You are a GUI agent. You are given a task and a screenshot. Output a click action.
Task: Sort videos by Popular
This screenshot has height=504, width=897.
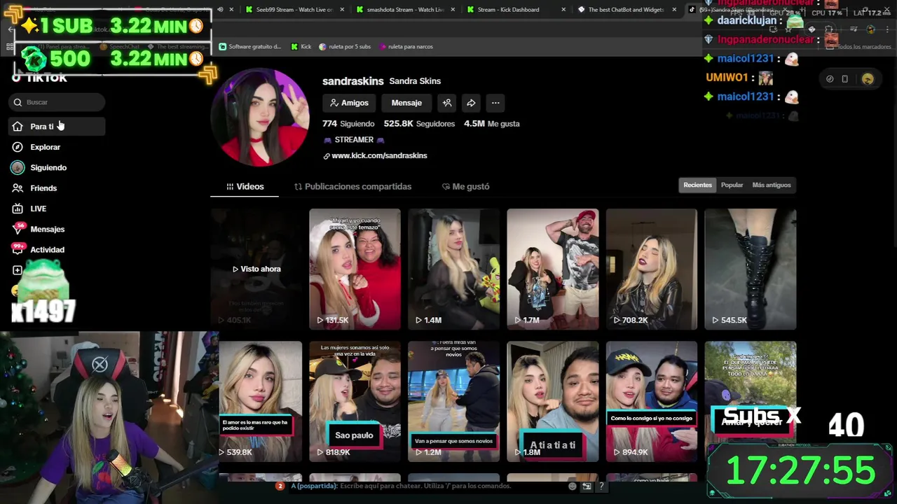[x=732, y=185]
